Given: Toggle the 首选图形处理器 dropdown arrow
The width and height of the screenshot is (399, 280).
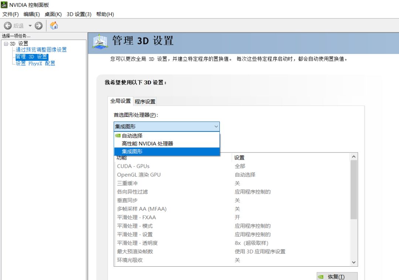Looking at the screenshot, I should (x=216, y=126).
